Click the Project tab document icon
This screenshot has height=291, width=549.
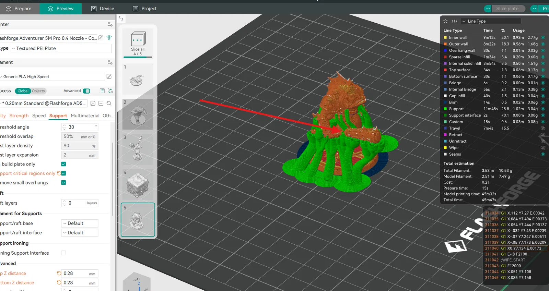click(x=136, y=9)
